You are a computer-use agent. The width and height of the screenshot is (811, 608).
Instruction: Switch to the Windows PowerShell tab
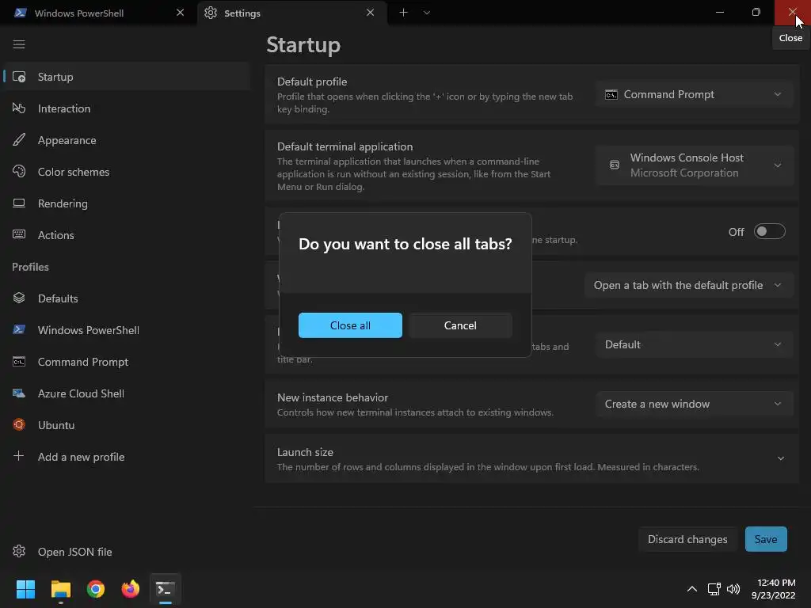pyautogui.click(x=98, y=13)
